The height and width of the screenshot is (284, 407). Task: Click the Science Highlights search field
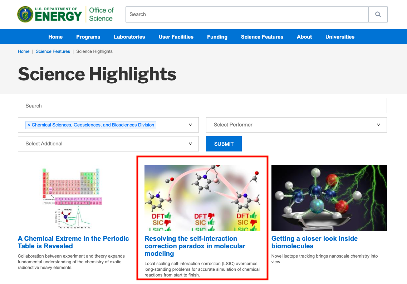coord(202,105)
